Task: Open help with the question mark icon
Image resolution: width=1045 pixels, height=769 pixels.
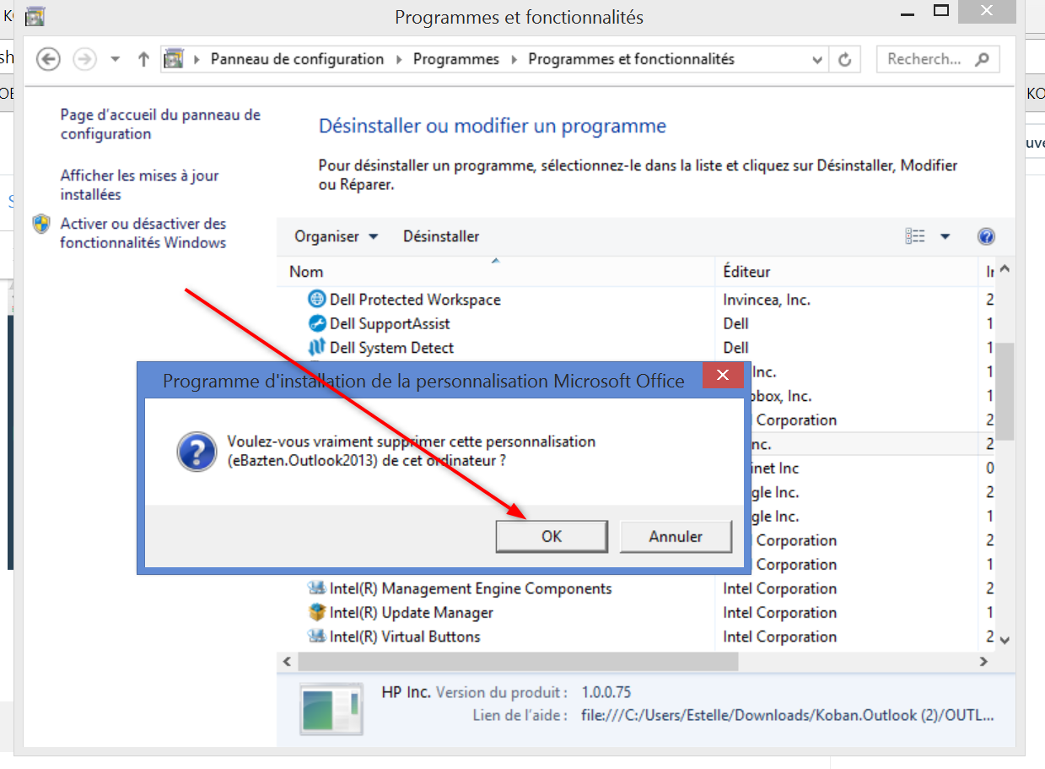Action: click(x=986, y=236)
